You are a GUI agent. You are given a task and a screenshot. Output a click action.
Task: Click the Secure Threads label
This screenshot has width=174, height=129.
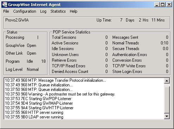coord(126,49)
